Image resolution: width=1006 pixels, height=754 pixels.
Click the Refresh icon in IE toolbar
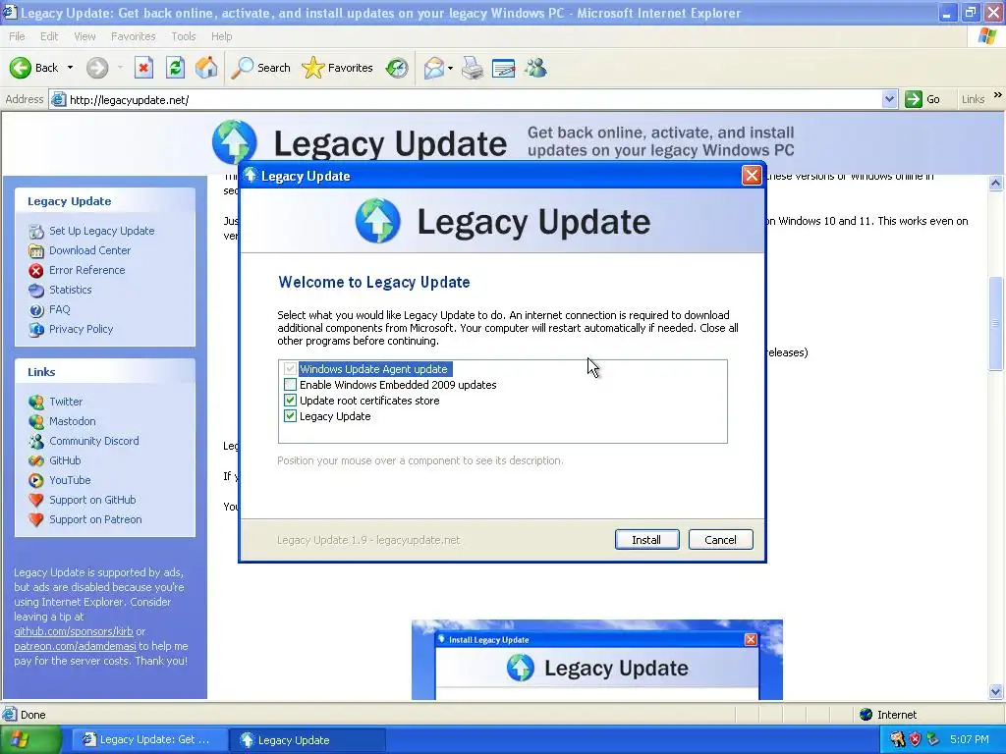(175, 68)
